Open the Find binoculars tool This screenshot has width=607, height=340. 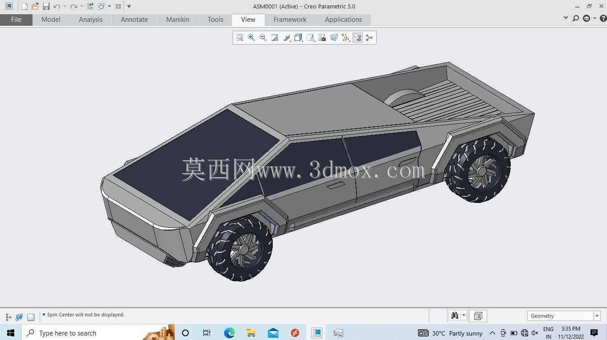(455, 316)
